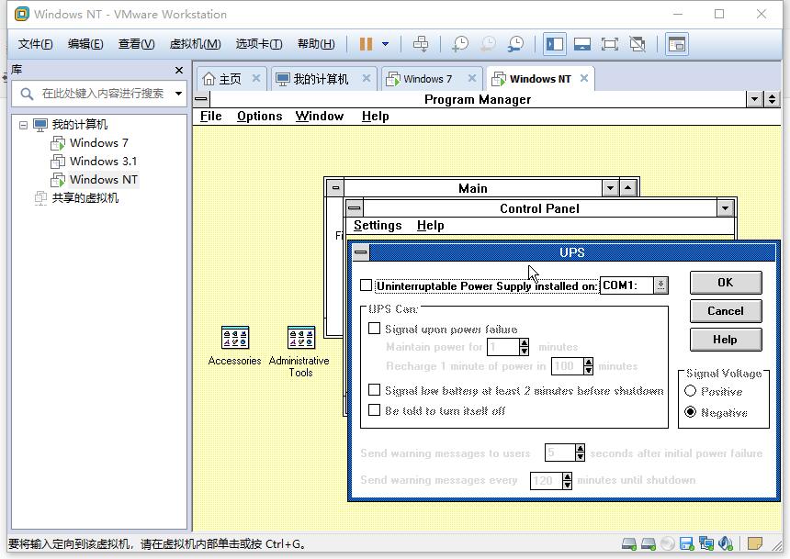The image size is (790, 559).
Task: Click the Main window maximize arrow
Action: [x=627, y=188]
